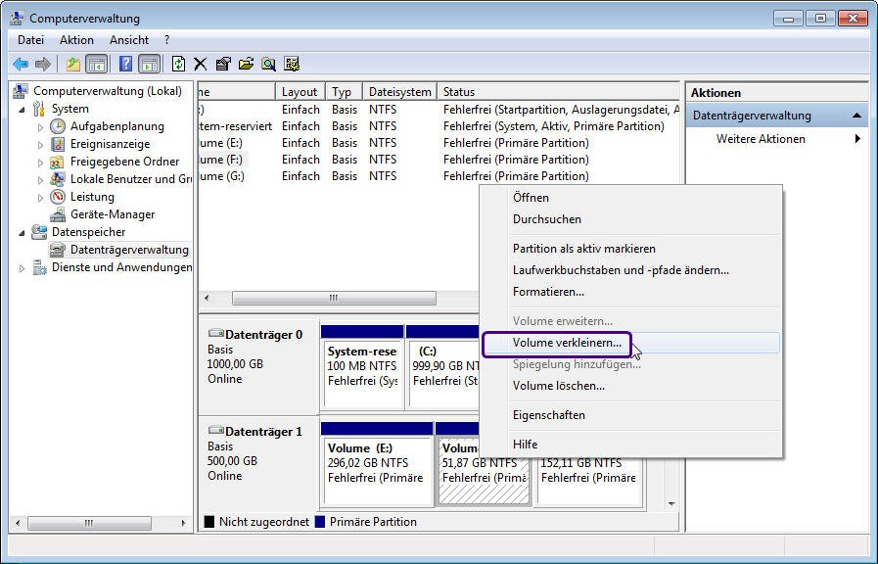The width and height of the screenshot is (878, 564).
Task: Click the Nicht zugeordnet black legend swatch
Action: coord(209,522)
